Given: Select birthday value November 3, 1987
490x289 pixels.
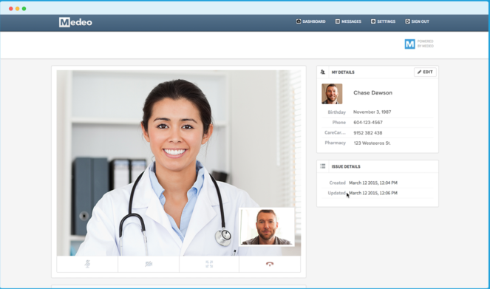Looking at the screenshot, I should pos(372,112).
